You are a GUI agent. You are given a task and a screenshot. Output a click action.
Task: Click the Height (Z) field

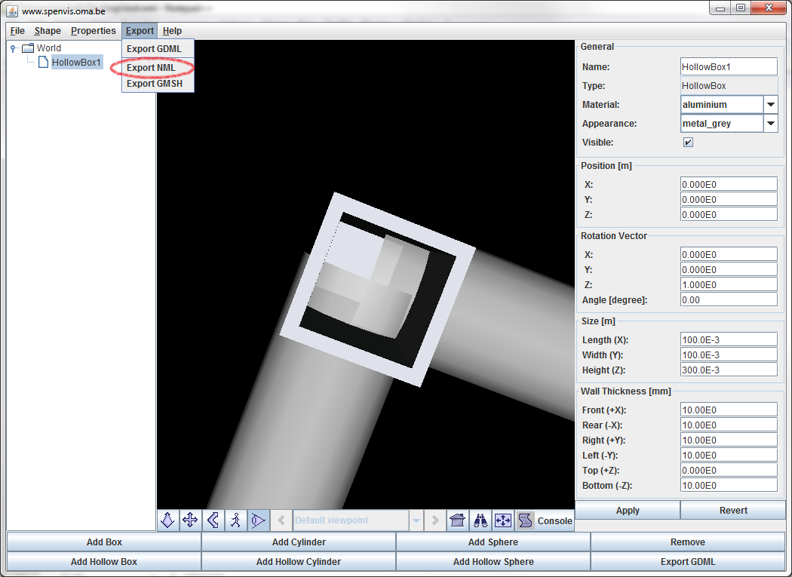tap(729, 370)
